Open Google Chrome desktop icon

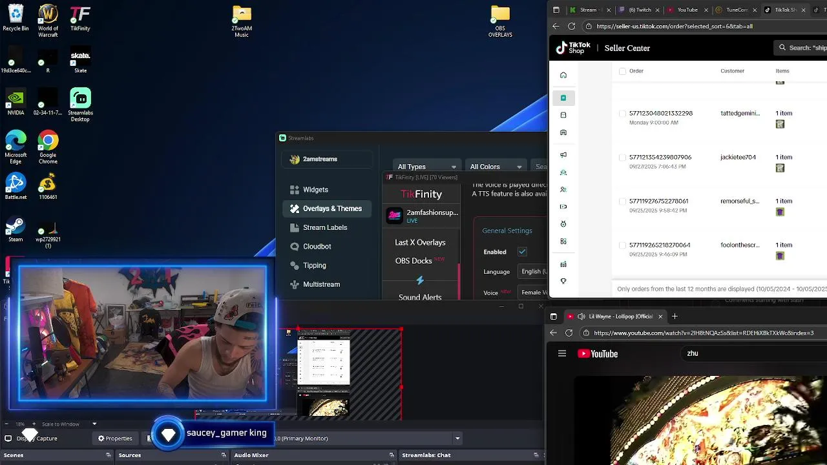(x=48, y=147)
